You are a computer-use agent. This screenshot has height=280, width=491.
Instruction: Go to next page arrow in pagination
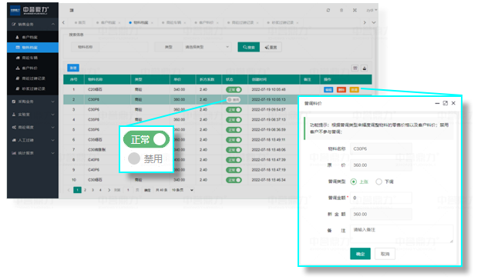click(109, 190)
